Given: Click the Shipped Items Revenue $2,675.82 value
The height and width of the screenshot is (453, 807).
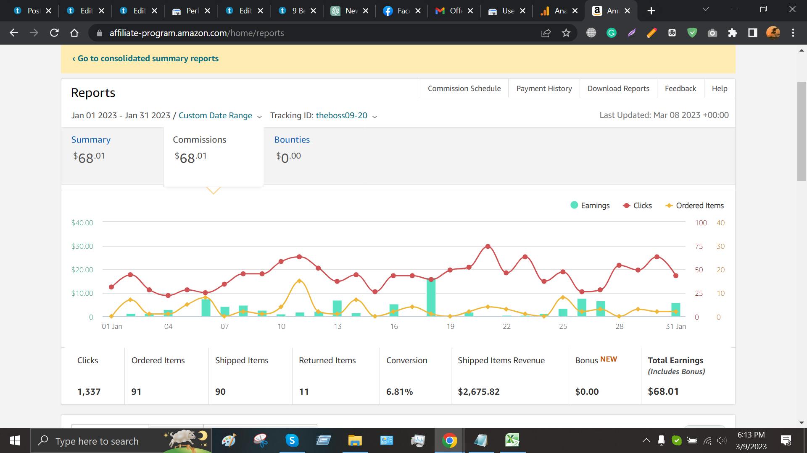Looking at the screenshot, I should click(x=479, y=392).
